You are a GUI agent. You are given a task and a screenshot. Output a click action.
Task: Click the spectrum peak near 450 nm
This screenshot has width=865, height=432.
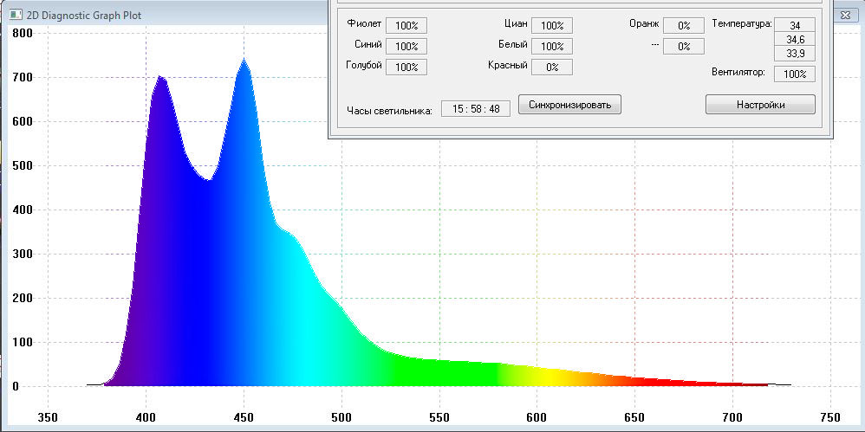pos(244,59)
